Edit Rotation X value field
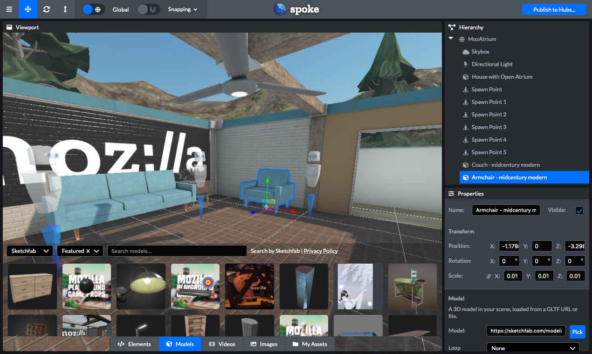This screenshot has height=354, width=592. (x=509, y=261)
